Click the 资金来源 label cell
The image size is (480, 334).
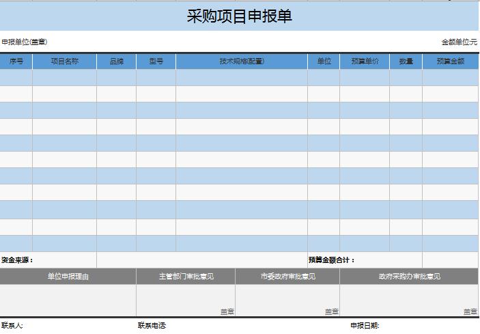(x=18, y=260)
